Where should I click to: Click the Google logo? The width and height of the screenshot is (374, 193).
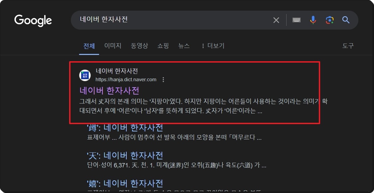click(x=33, y=20)
